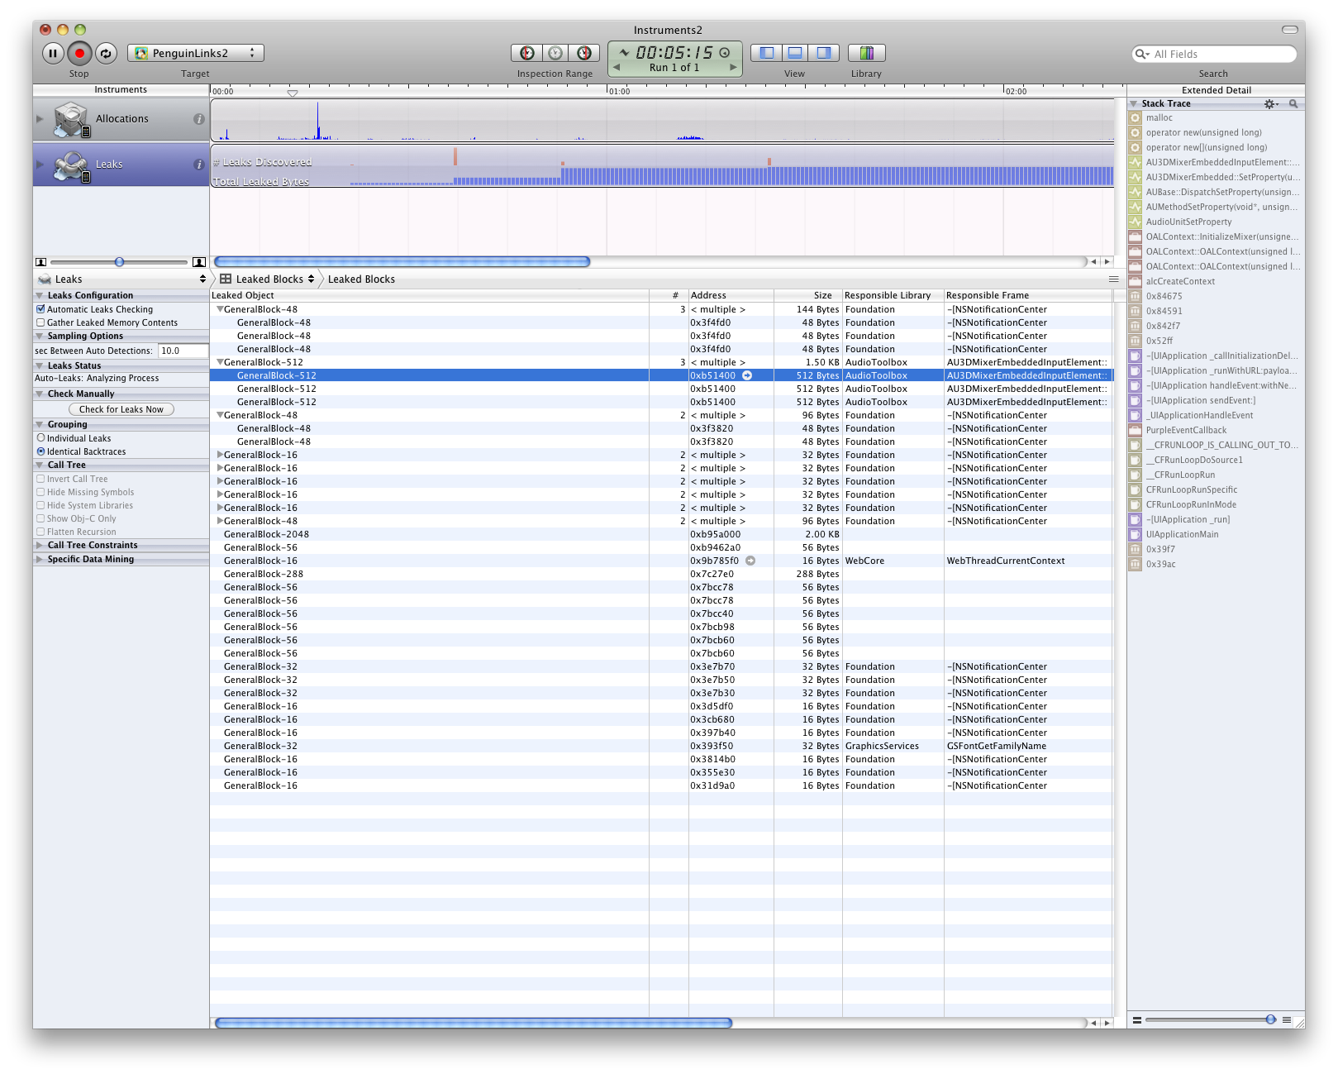Image resolution: width=1338 pixels, height=1074 pixels.
Task: Go to the previous run
Action: tap(617, 68)
